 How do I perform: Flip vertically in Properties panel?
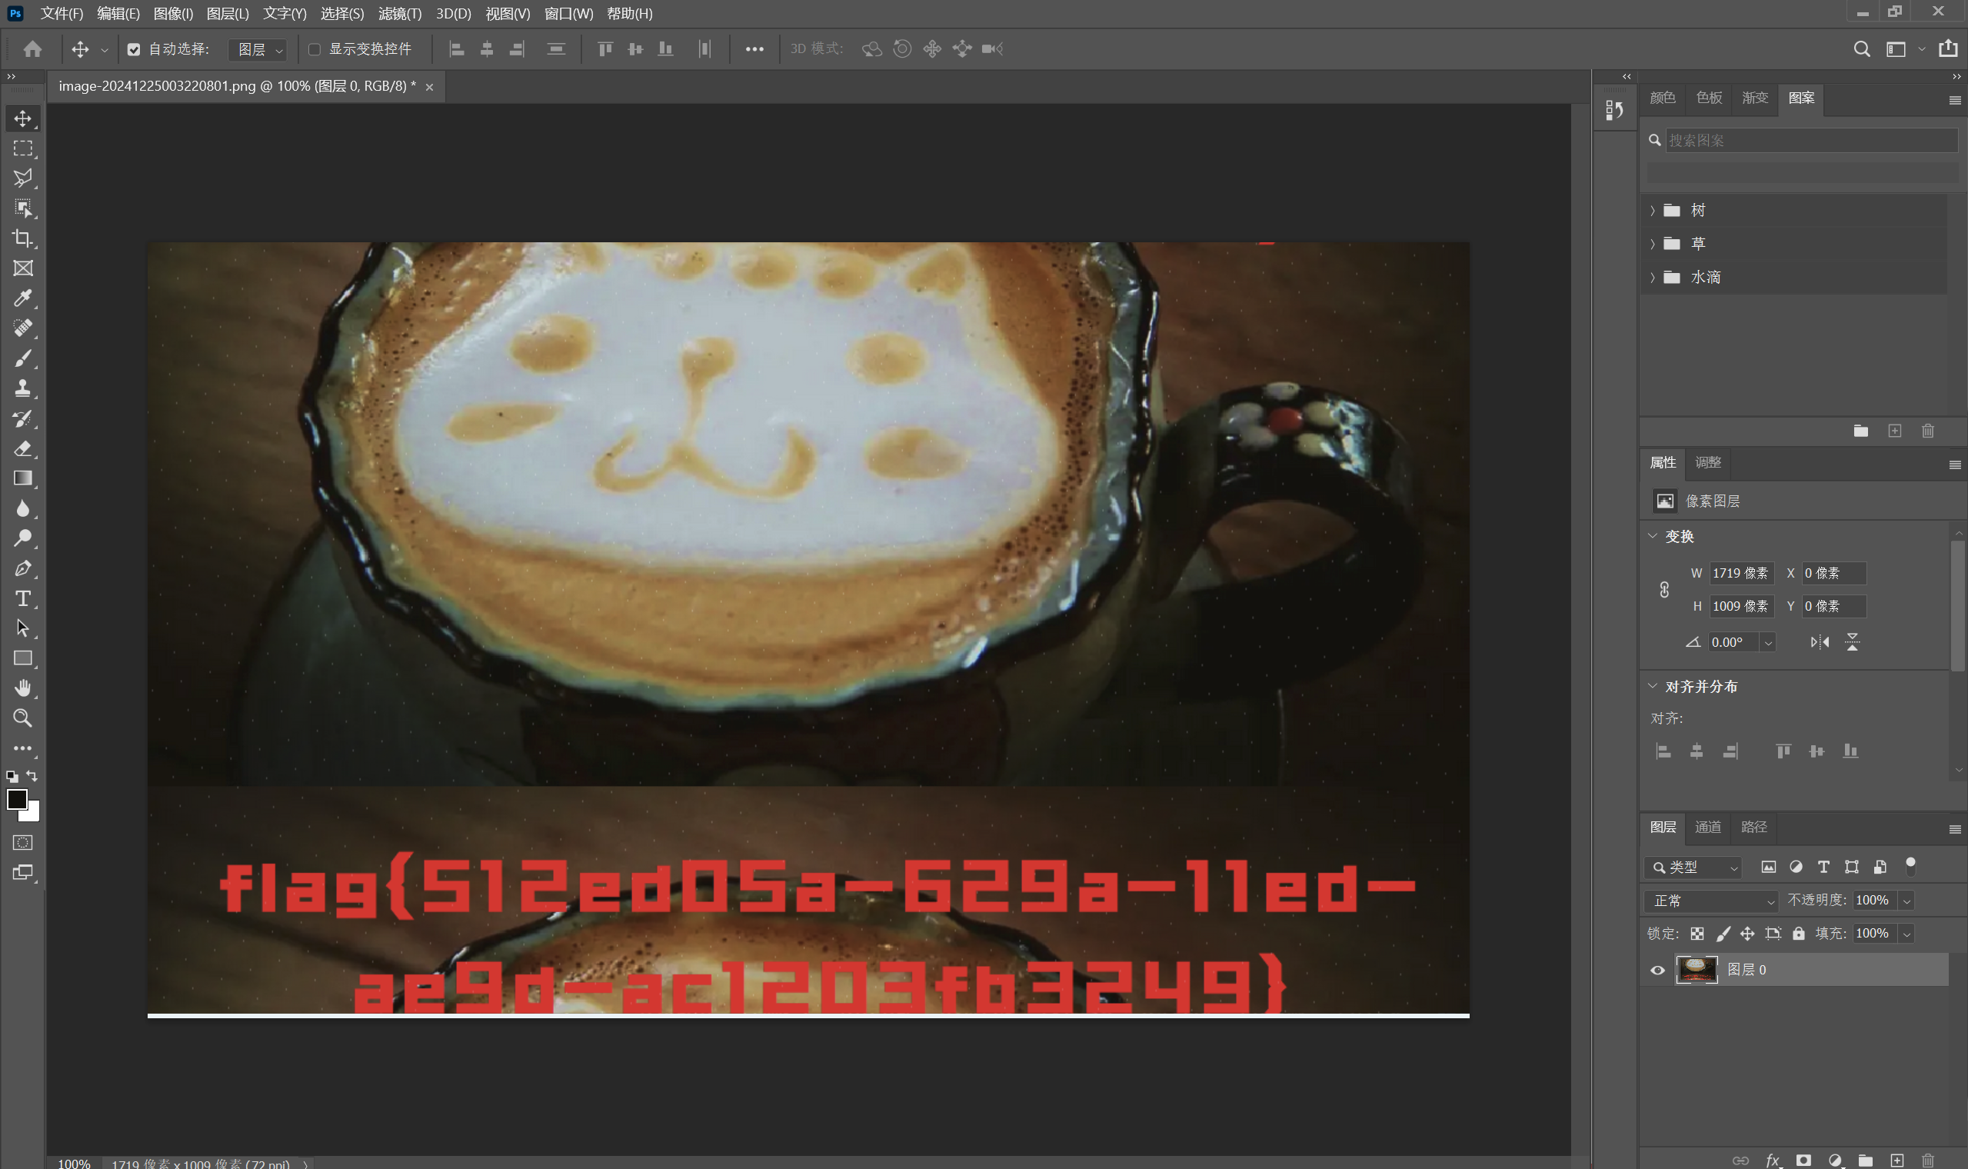[x=1852, y=642]
